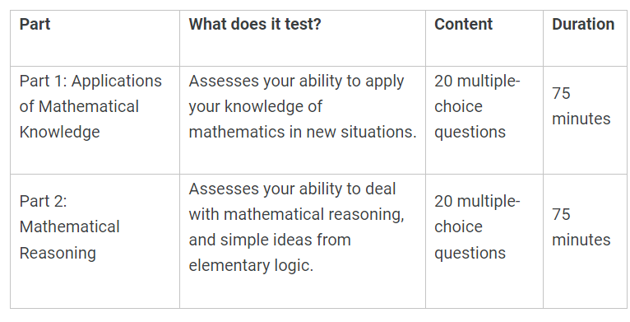Image resolution: width=630 pixels, height=322 pixels.
Task: Click the 'What does it test?' header
Action: 255,24
